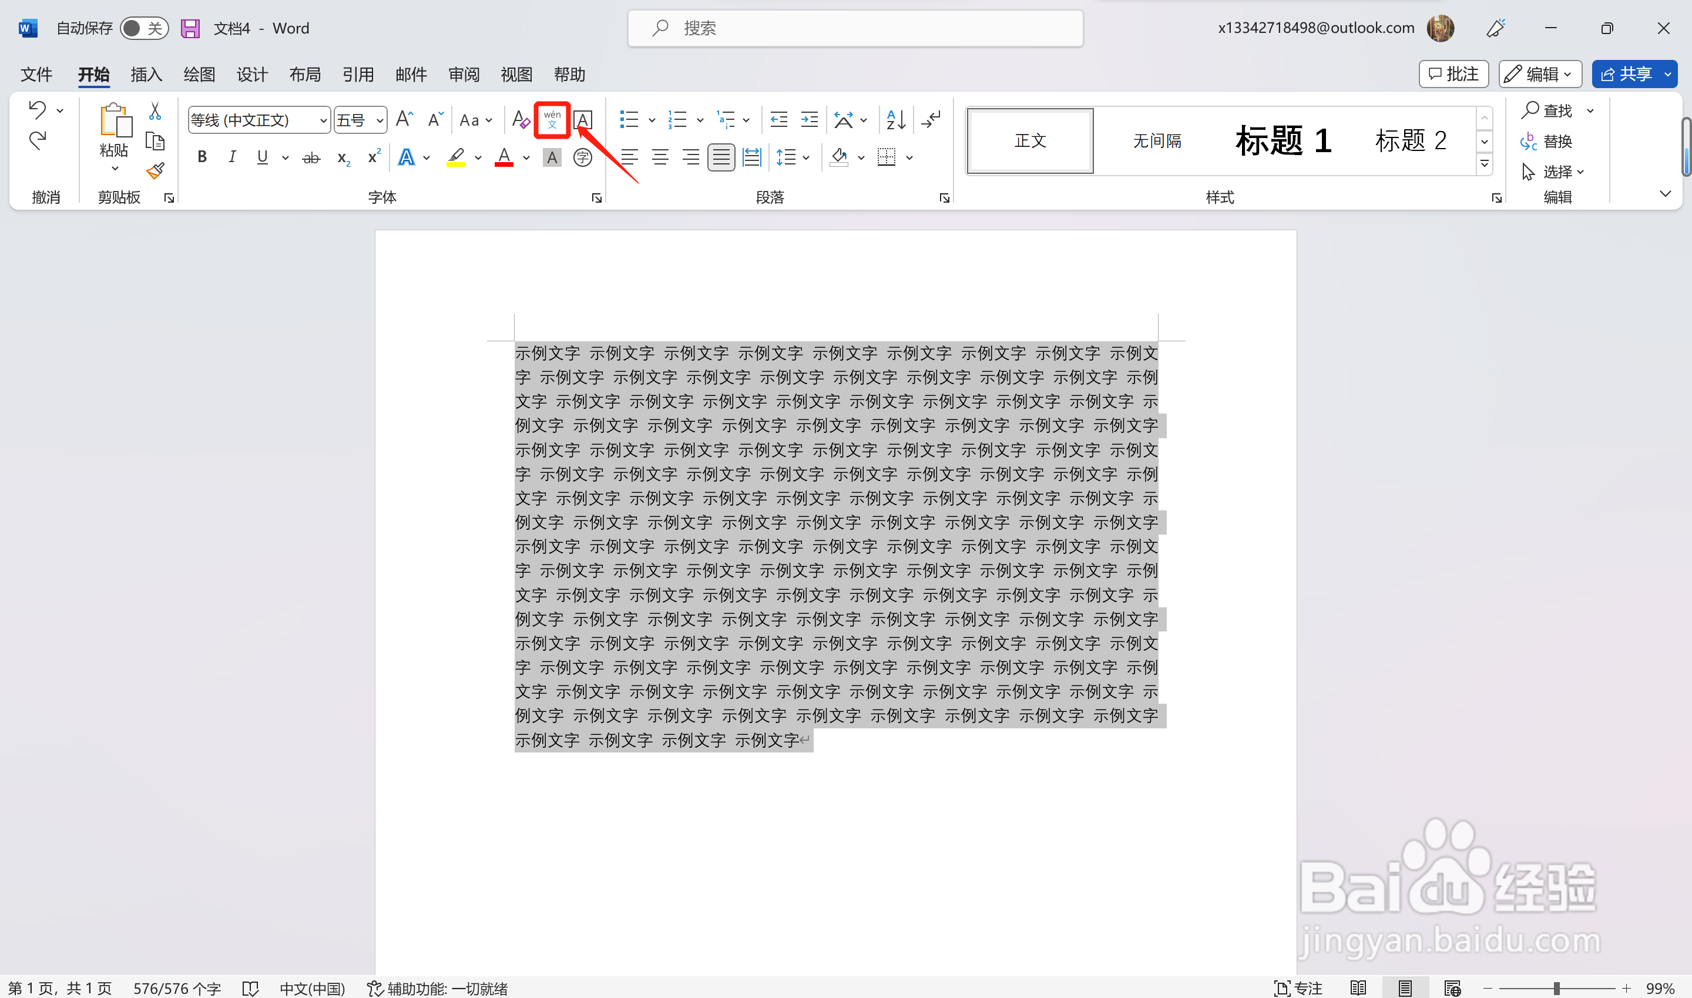Click the user account avatar picture
The height and width of the screenshot is (998, 1692).
[1441, 28]
